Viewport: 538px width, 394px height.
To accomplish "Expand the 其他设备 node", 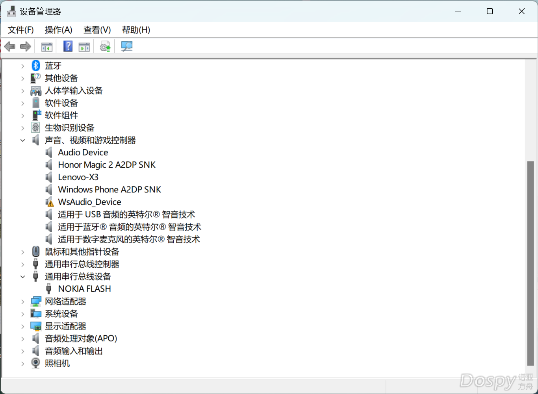I will [23, 78].
